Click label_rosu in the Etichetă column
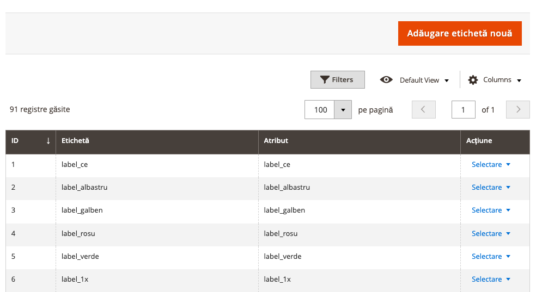542x292 pixels. (x=78, y=234)
